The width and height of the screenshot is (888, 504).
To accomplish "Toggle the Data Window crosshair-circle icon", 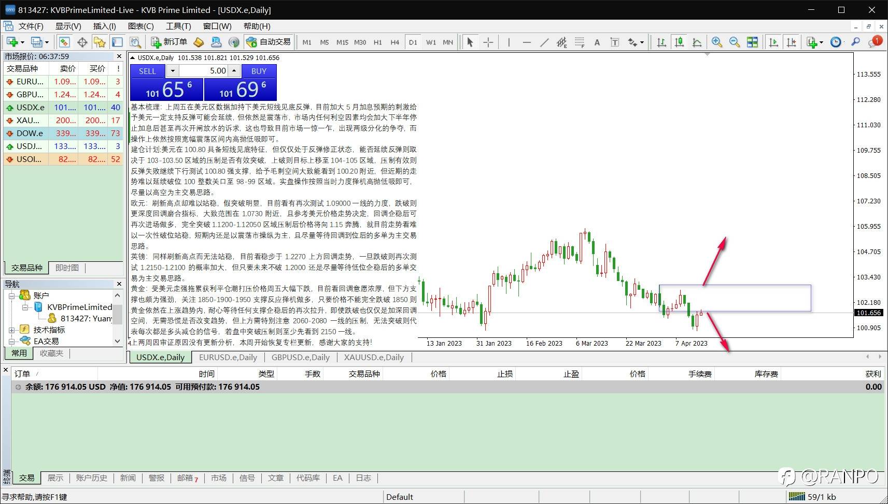I will [82, 42].
